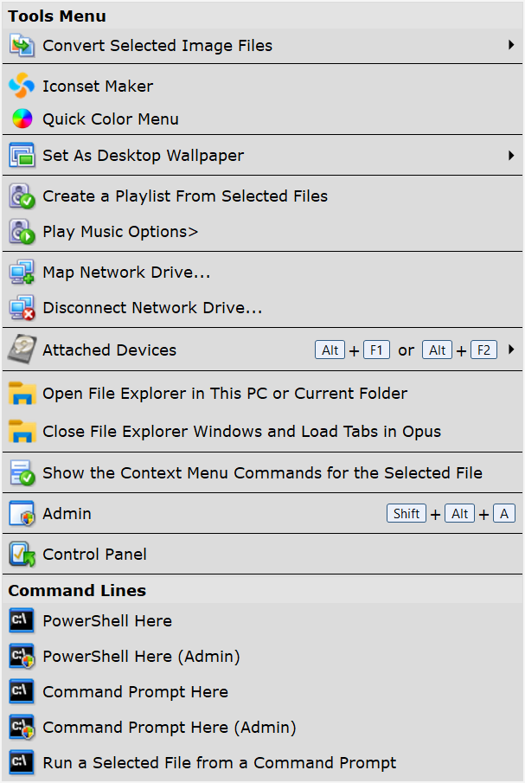Click the Map Network Drive icon

22,273
